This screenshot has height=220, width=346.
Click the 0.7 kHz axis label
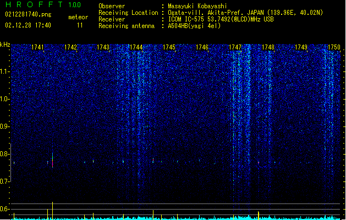4,182
